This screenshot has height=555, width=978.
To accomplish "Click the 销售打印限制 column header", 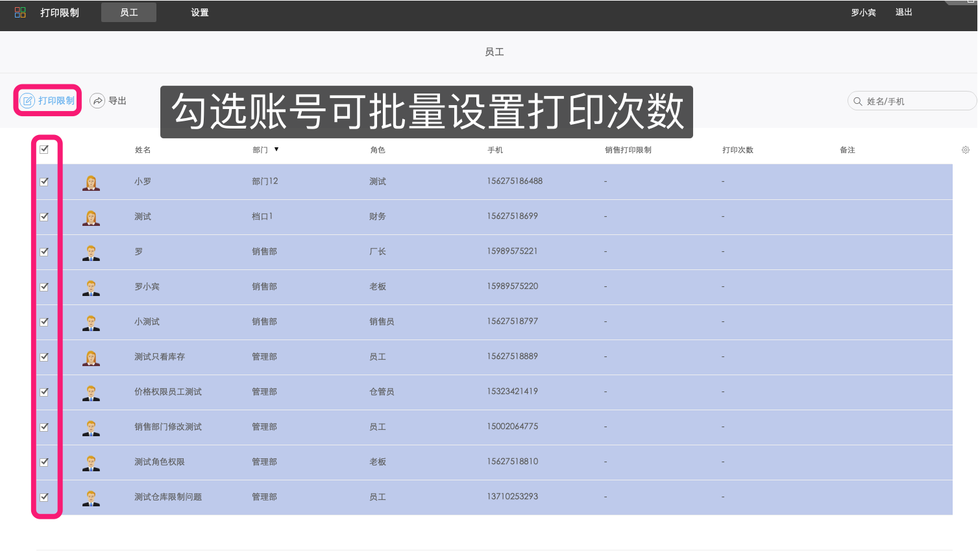I will (x=628, y=150).
